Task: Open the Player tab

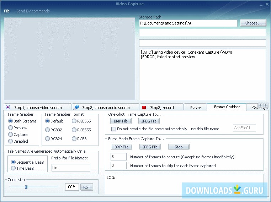Action: coord(196,107)
